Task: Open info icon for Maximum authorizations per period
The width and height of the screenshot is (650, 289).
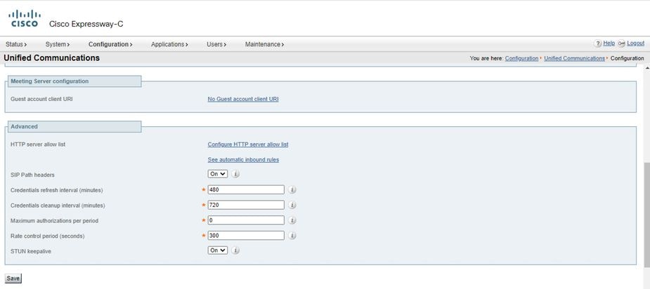Action: click(x=292, y=220)
